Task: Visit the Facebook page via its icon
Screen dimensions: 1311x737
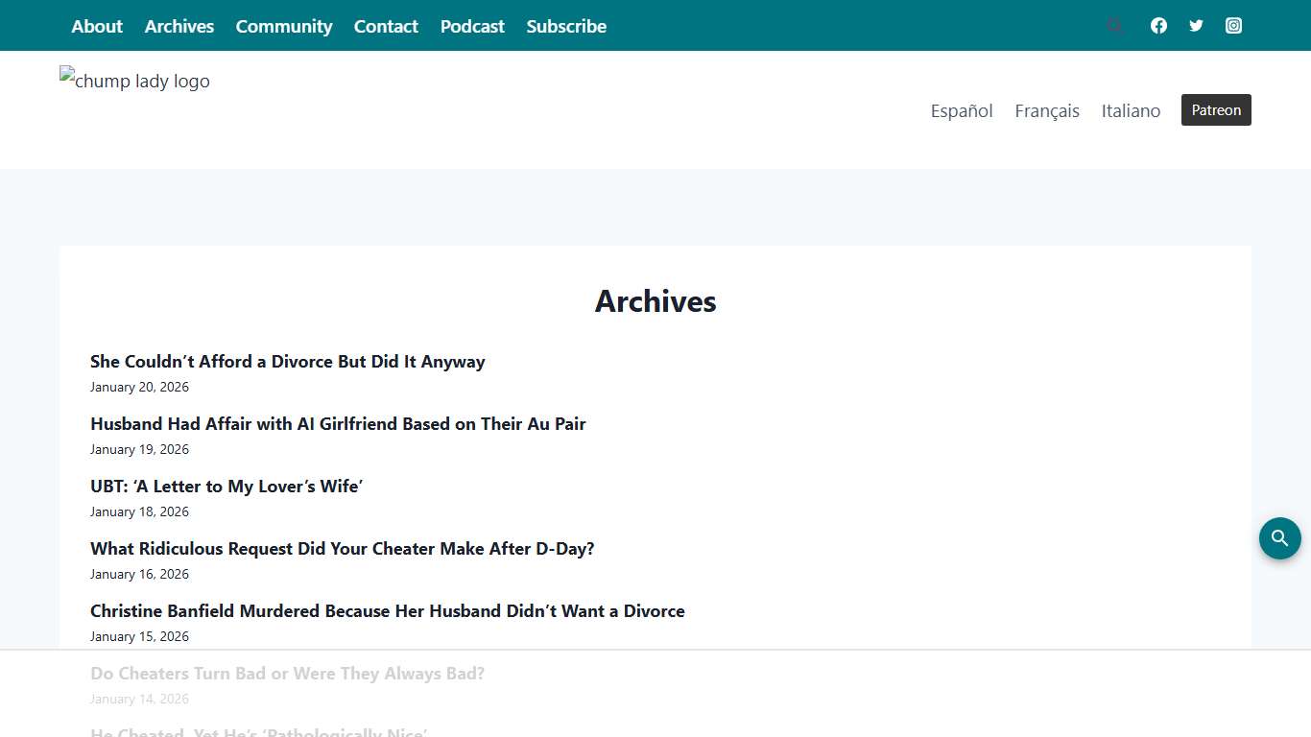Action: point(1158,26)
